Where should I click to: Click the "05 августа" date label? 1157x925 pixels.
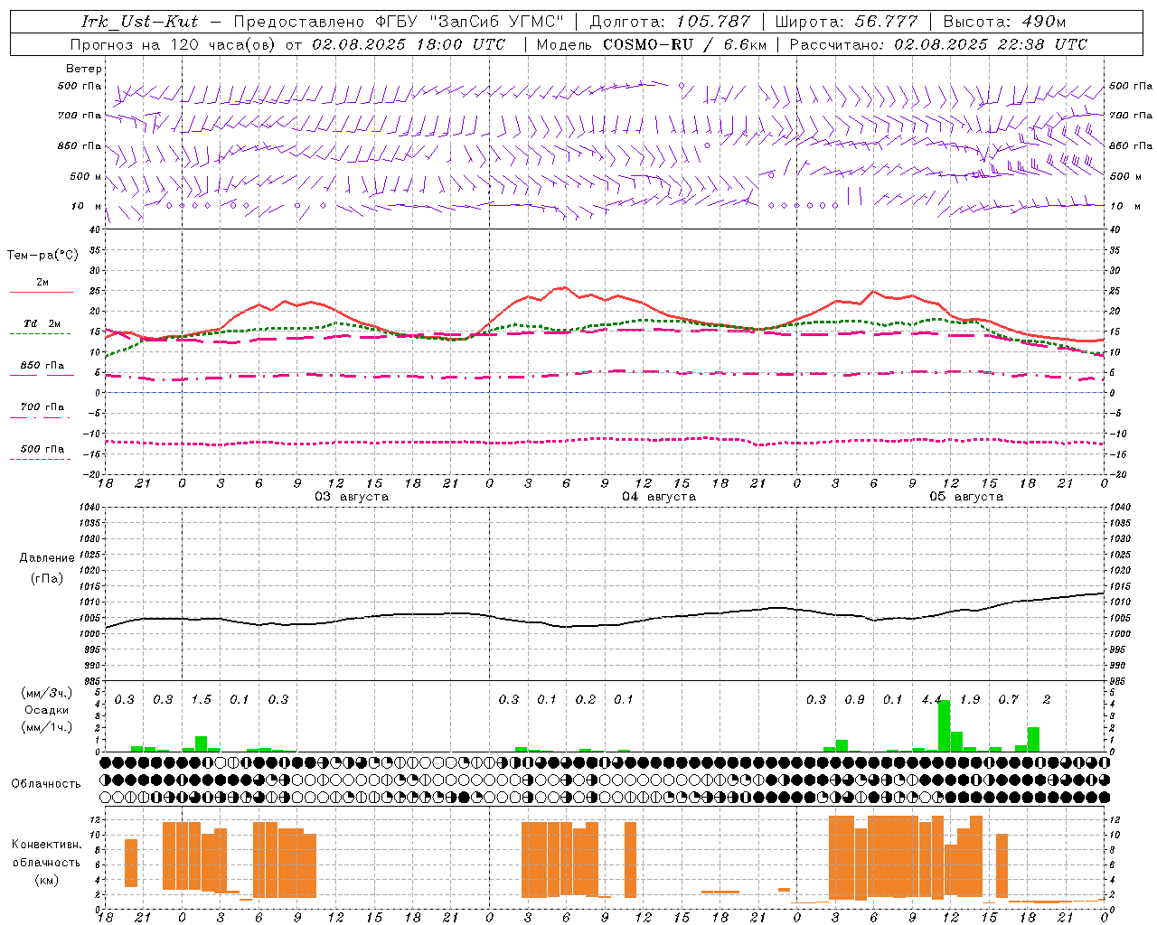coord(966,497)
